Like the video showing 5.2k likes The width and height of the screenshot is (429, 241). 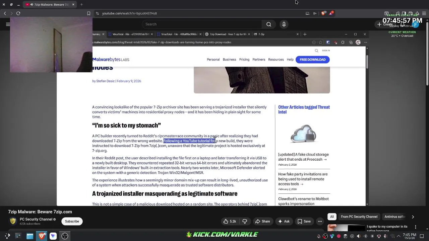(230, 221)
